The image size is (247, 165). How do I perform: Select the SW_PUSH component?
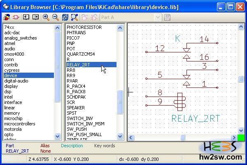click(x=76, y=129)
